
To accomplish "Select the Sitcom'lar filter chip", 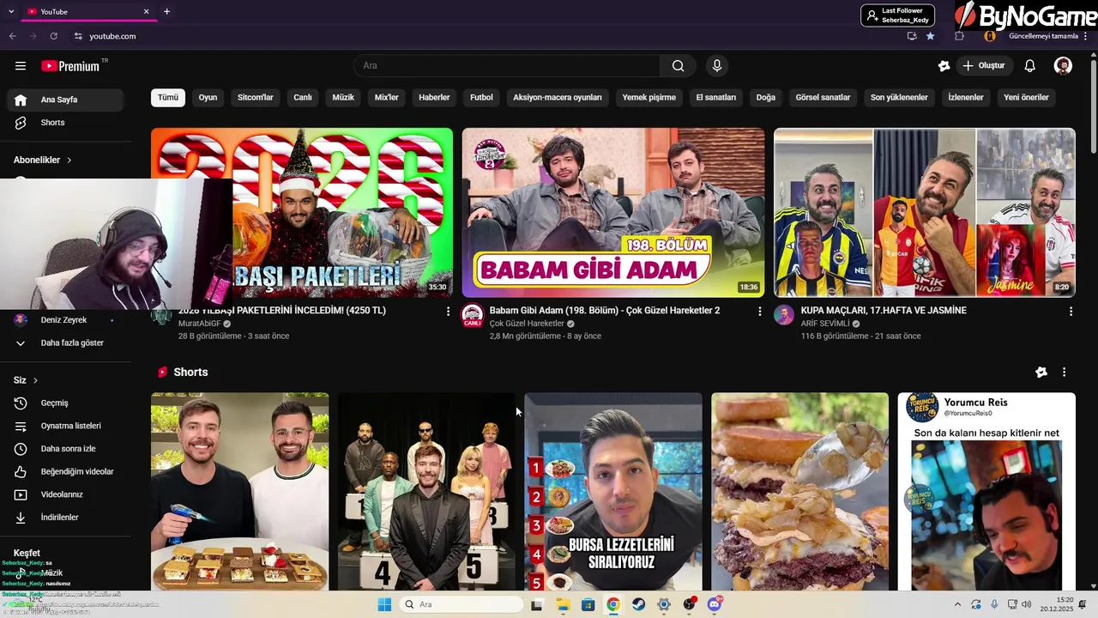I will (256, 97).
